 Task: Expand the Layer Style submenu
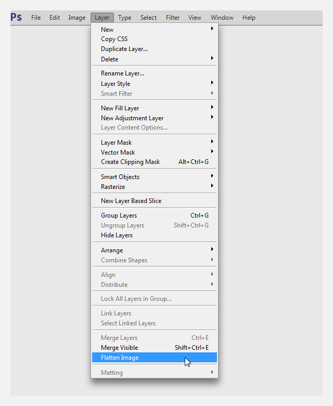[155, 84]
